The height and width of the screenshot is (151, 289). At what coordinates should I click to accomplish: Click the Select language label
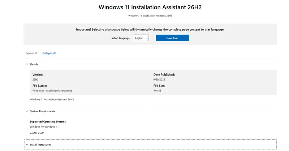coord(121,38)
